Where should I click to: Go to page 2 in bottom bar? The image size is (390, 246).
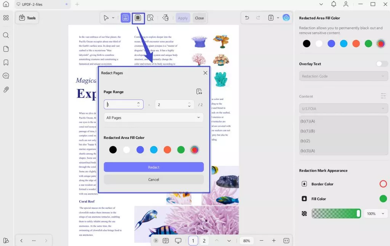(x=204, y=241)
